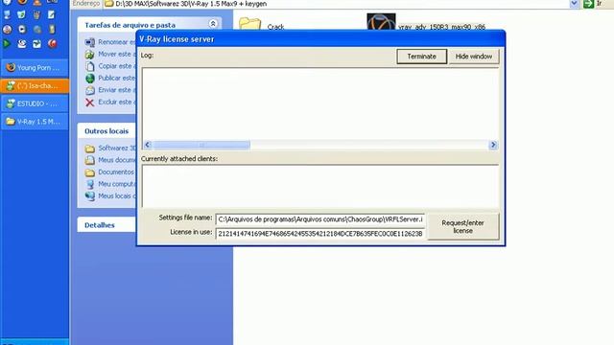Click the Meus documentos icon in Outros locais
614x345 pixels.
[x=90, y=160]
